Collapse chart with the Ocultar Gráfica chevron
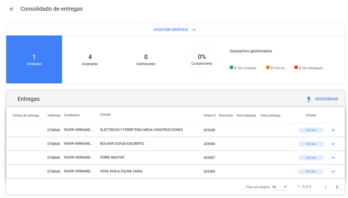The height and width of the screenshot is (198, 348). pos(194,30)
